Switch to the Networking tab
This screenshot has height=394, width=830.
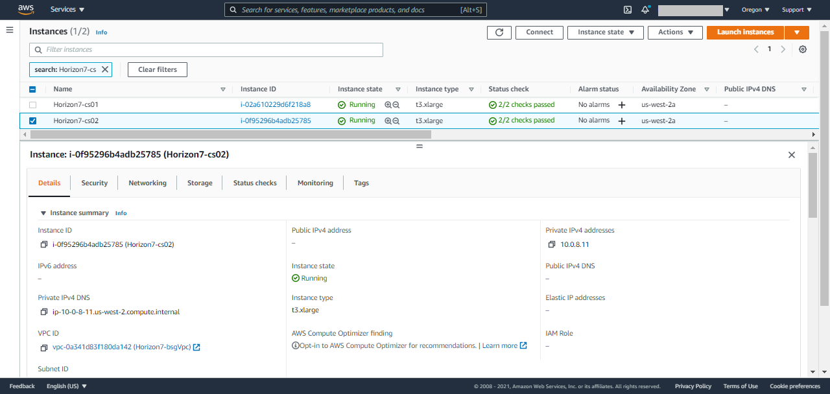[x=147, y=183]
